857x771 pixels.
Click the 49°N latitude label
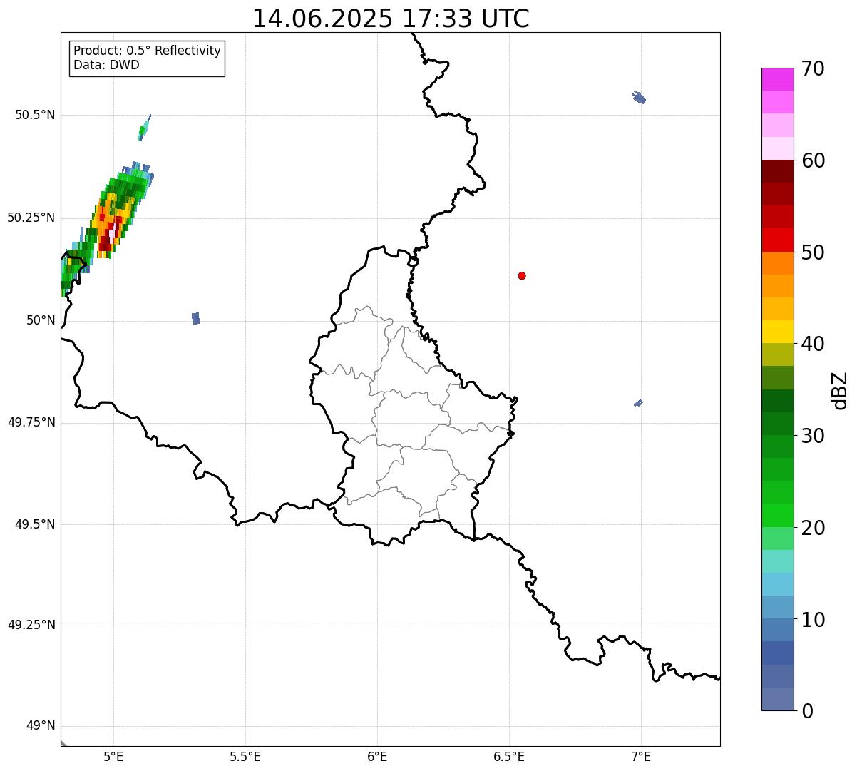point(41,726)
